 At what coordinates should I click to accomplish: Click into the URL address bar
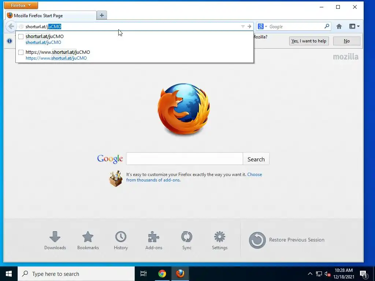pos(131,26)
